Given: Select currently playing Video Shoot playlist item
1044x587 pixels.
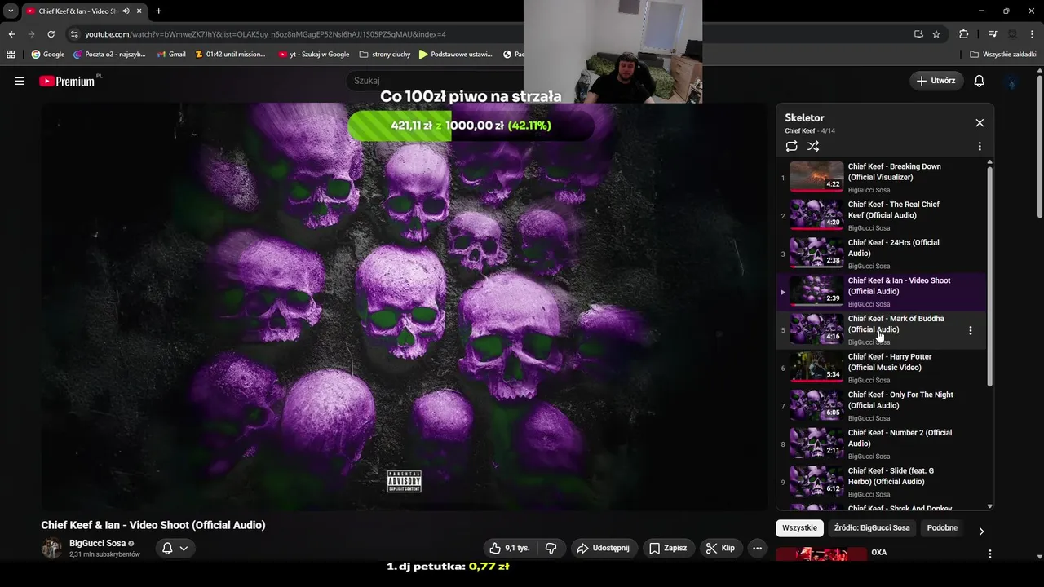Looking at the screenshot, I should [881, 292].
